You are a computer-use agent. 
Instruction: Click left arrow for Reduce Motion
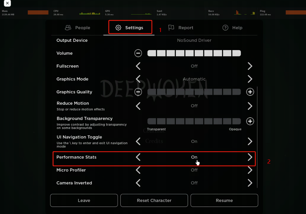138,106
